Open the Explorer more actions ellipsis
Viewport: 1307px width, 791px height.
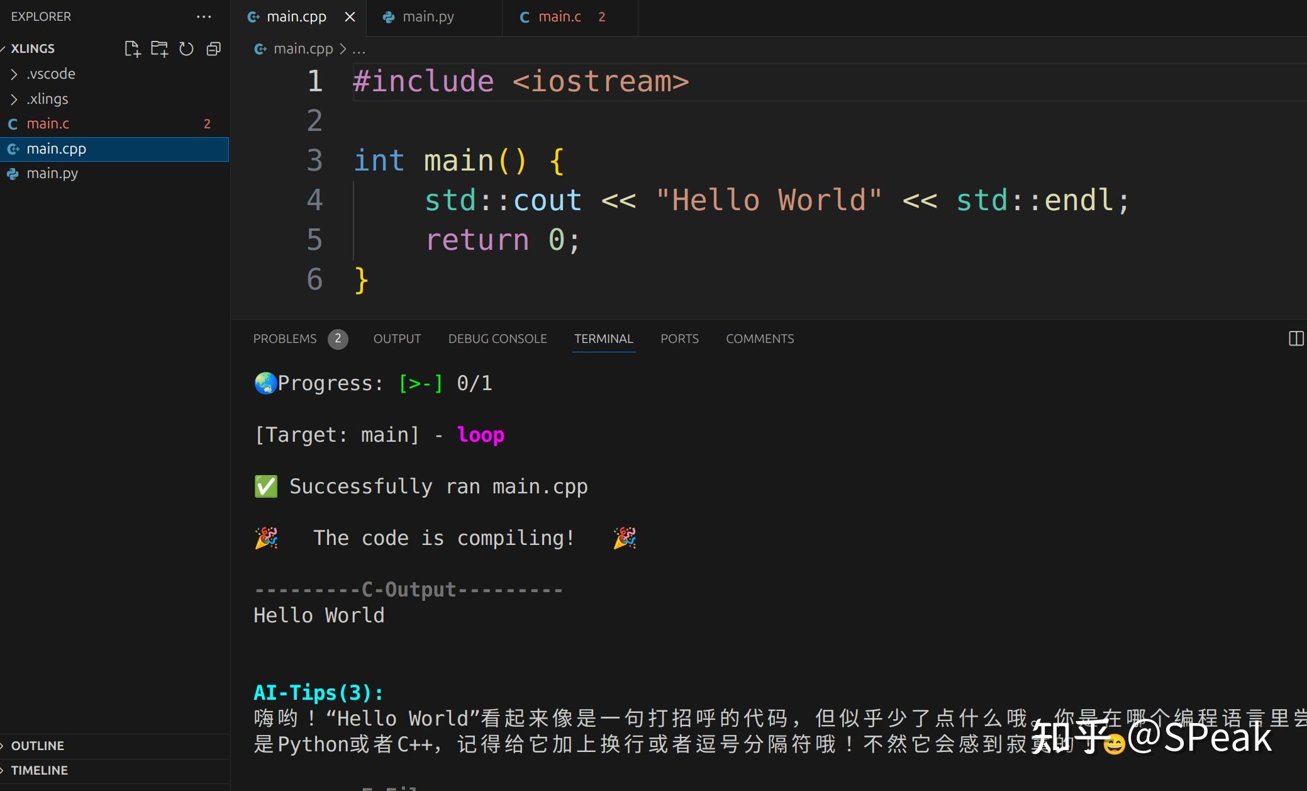[x=204, y=17]
